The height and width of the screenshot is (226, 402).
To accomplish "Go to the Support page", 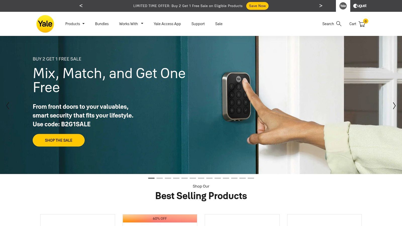I will point(198,24).
